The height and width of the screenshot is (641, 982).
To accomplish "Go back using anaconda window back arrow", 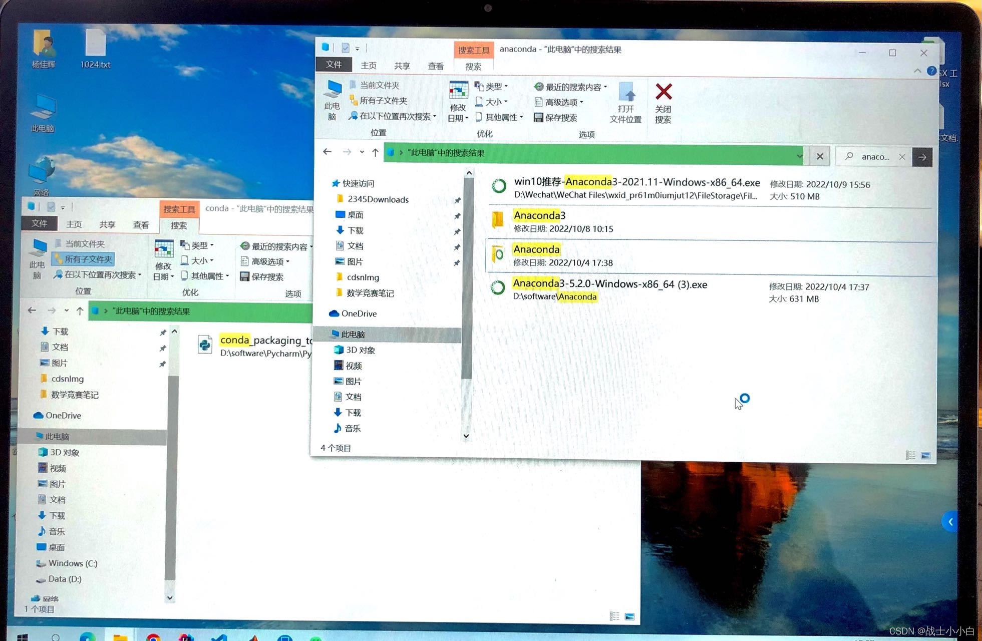I will [x=328, y=152].
